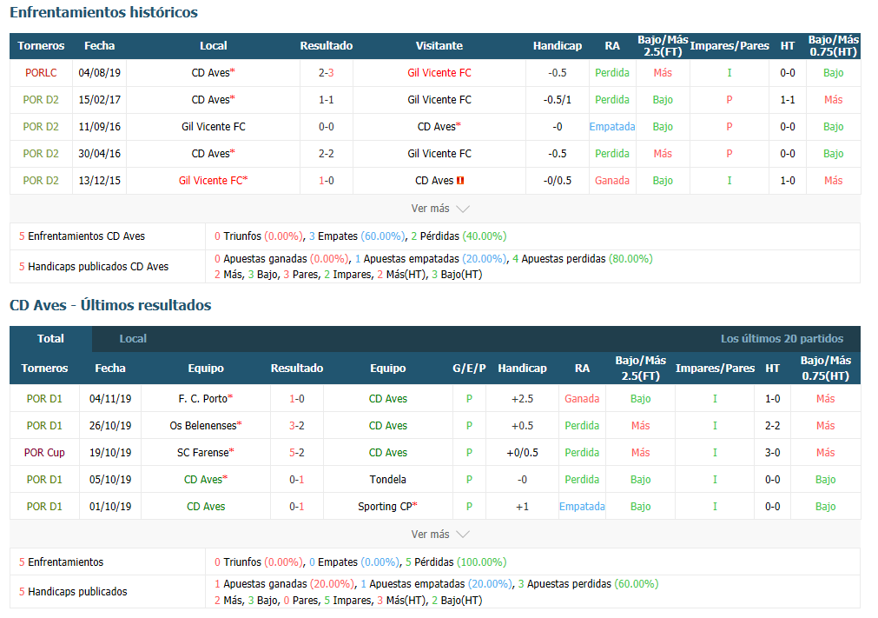Expand 'Ver más' under CD Aves últimos resultados

(440, 534)
